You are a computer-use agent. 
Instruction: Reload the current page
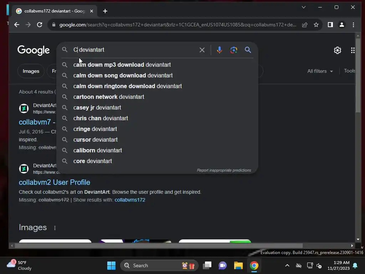(40, 25)
